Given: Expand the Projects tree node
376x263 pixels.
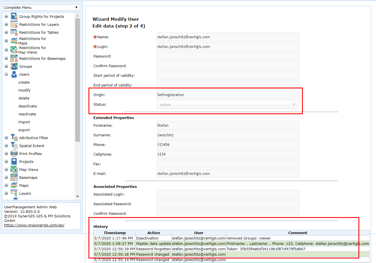Looking at the screenshot, I should pos(6,162).
